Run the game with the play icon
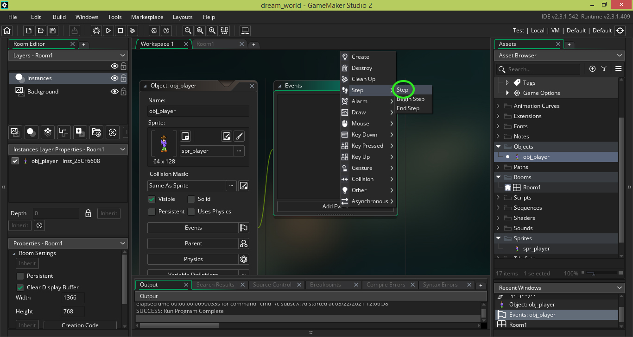 point(108,31)
